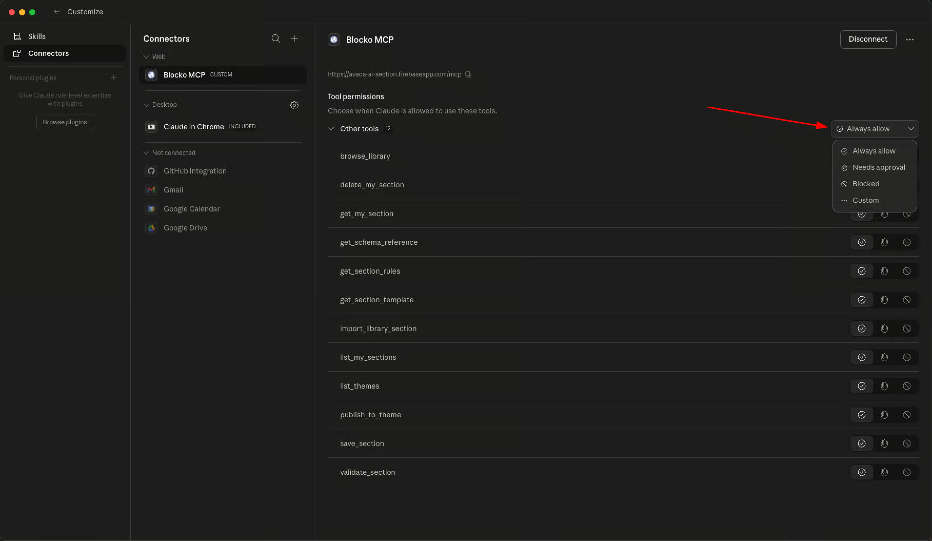This screenshot has height=541, width=932.
Task: Allow list_my_sections with check icon
Action: tap(861, 358)
